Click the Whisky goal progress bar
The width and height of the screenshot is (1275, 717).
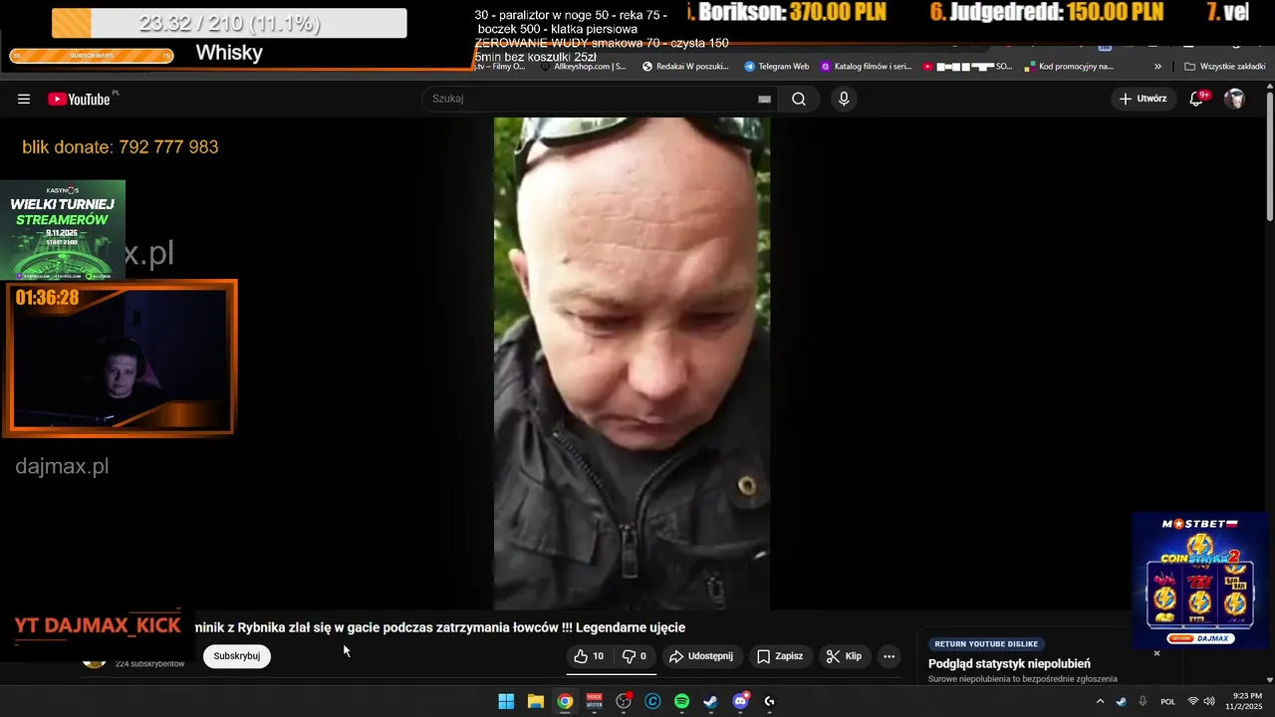pyautogui.click(x=229, y=23)
